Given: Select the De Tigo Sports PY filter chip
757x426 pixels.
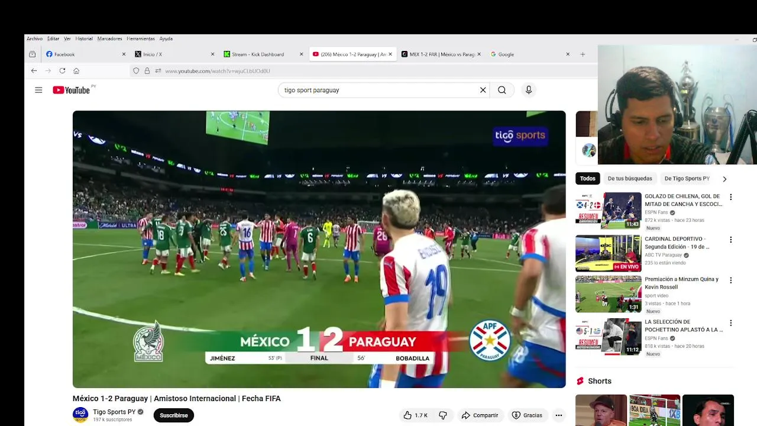Looking at the screenshot, I should coord(687,179).
